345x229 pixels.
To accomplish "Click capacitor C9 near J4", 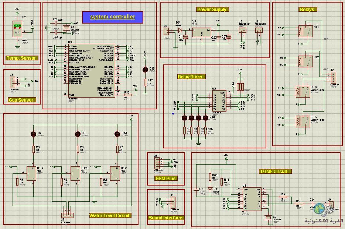I will 312,204.
